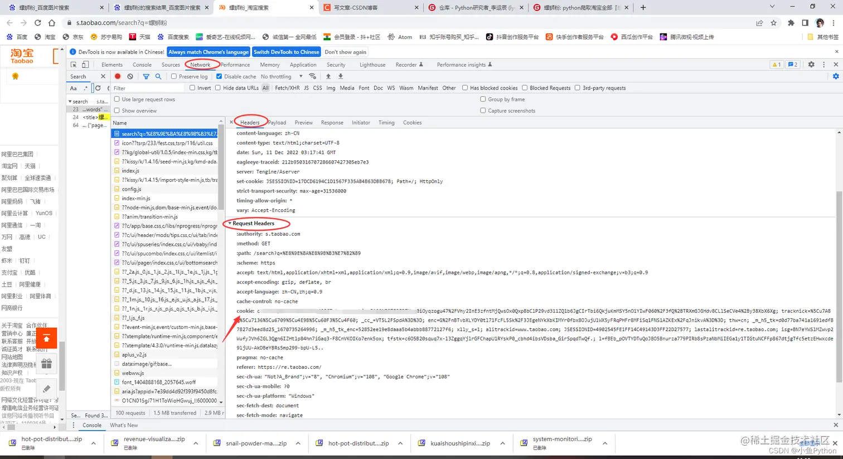Clear the network log
Viewport: 843px width, 459px height.
pyautogui.click(x=130, y=76)
